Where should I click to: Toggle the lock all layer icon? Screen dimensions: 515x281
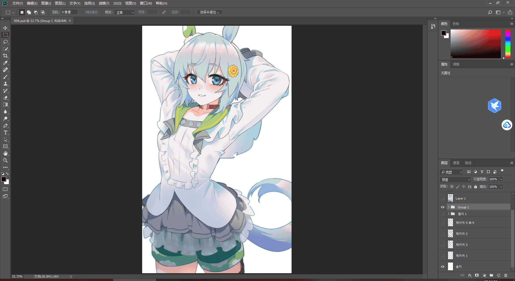476,187
